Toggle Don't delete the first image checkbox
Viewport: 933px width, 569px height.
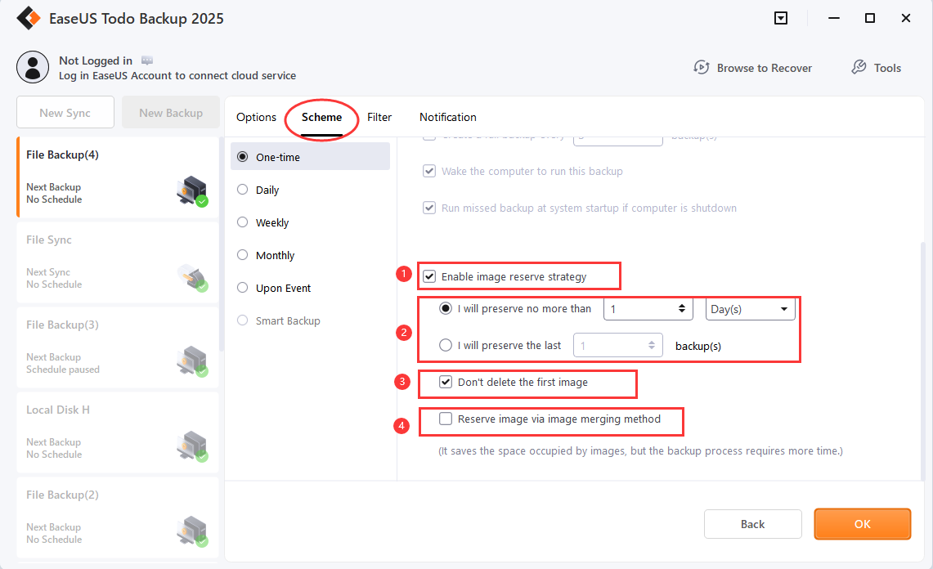coord(446,382)
